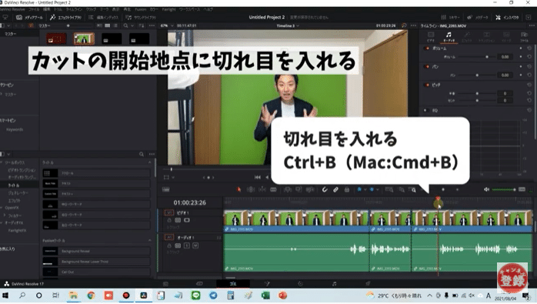Adjust the Pan slider in Inspector
Viewport: 537px width, 304px height.
click(477, 75)
